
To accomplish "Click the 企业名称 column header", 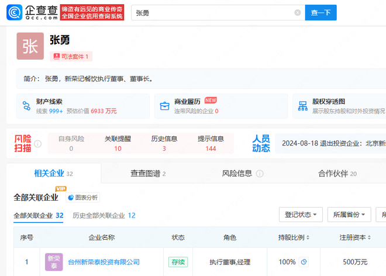I will tap(101, 237).
